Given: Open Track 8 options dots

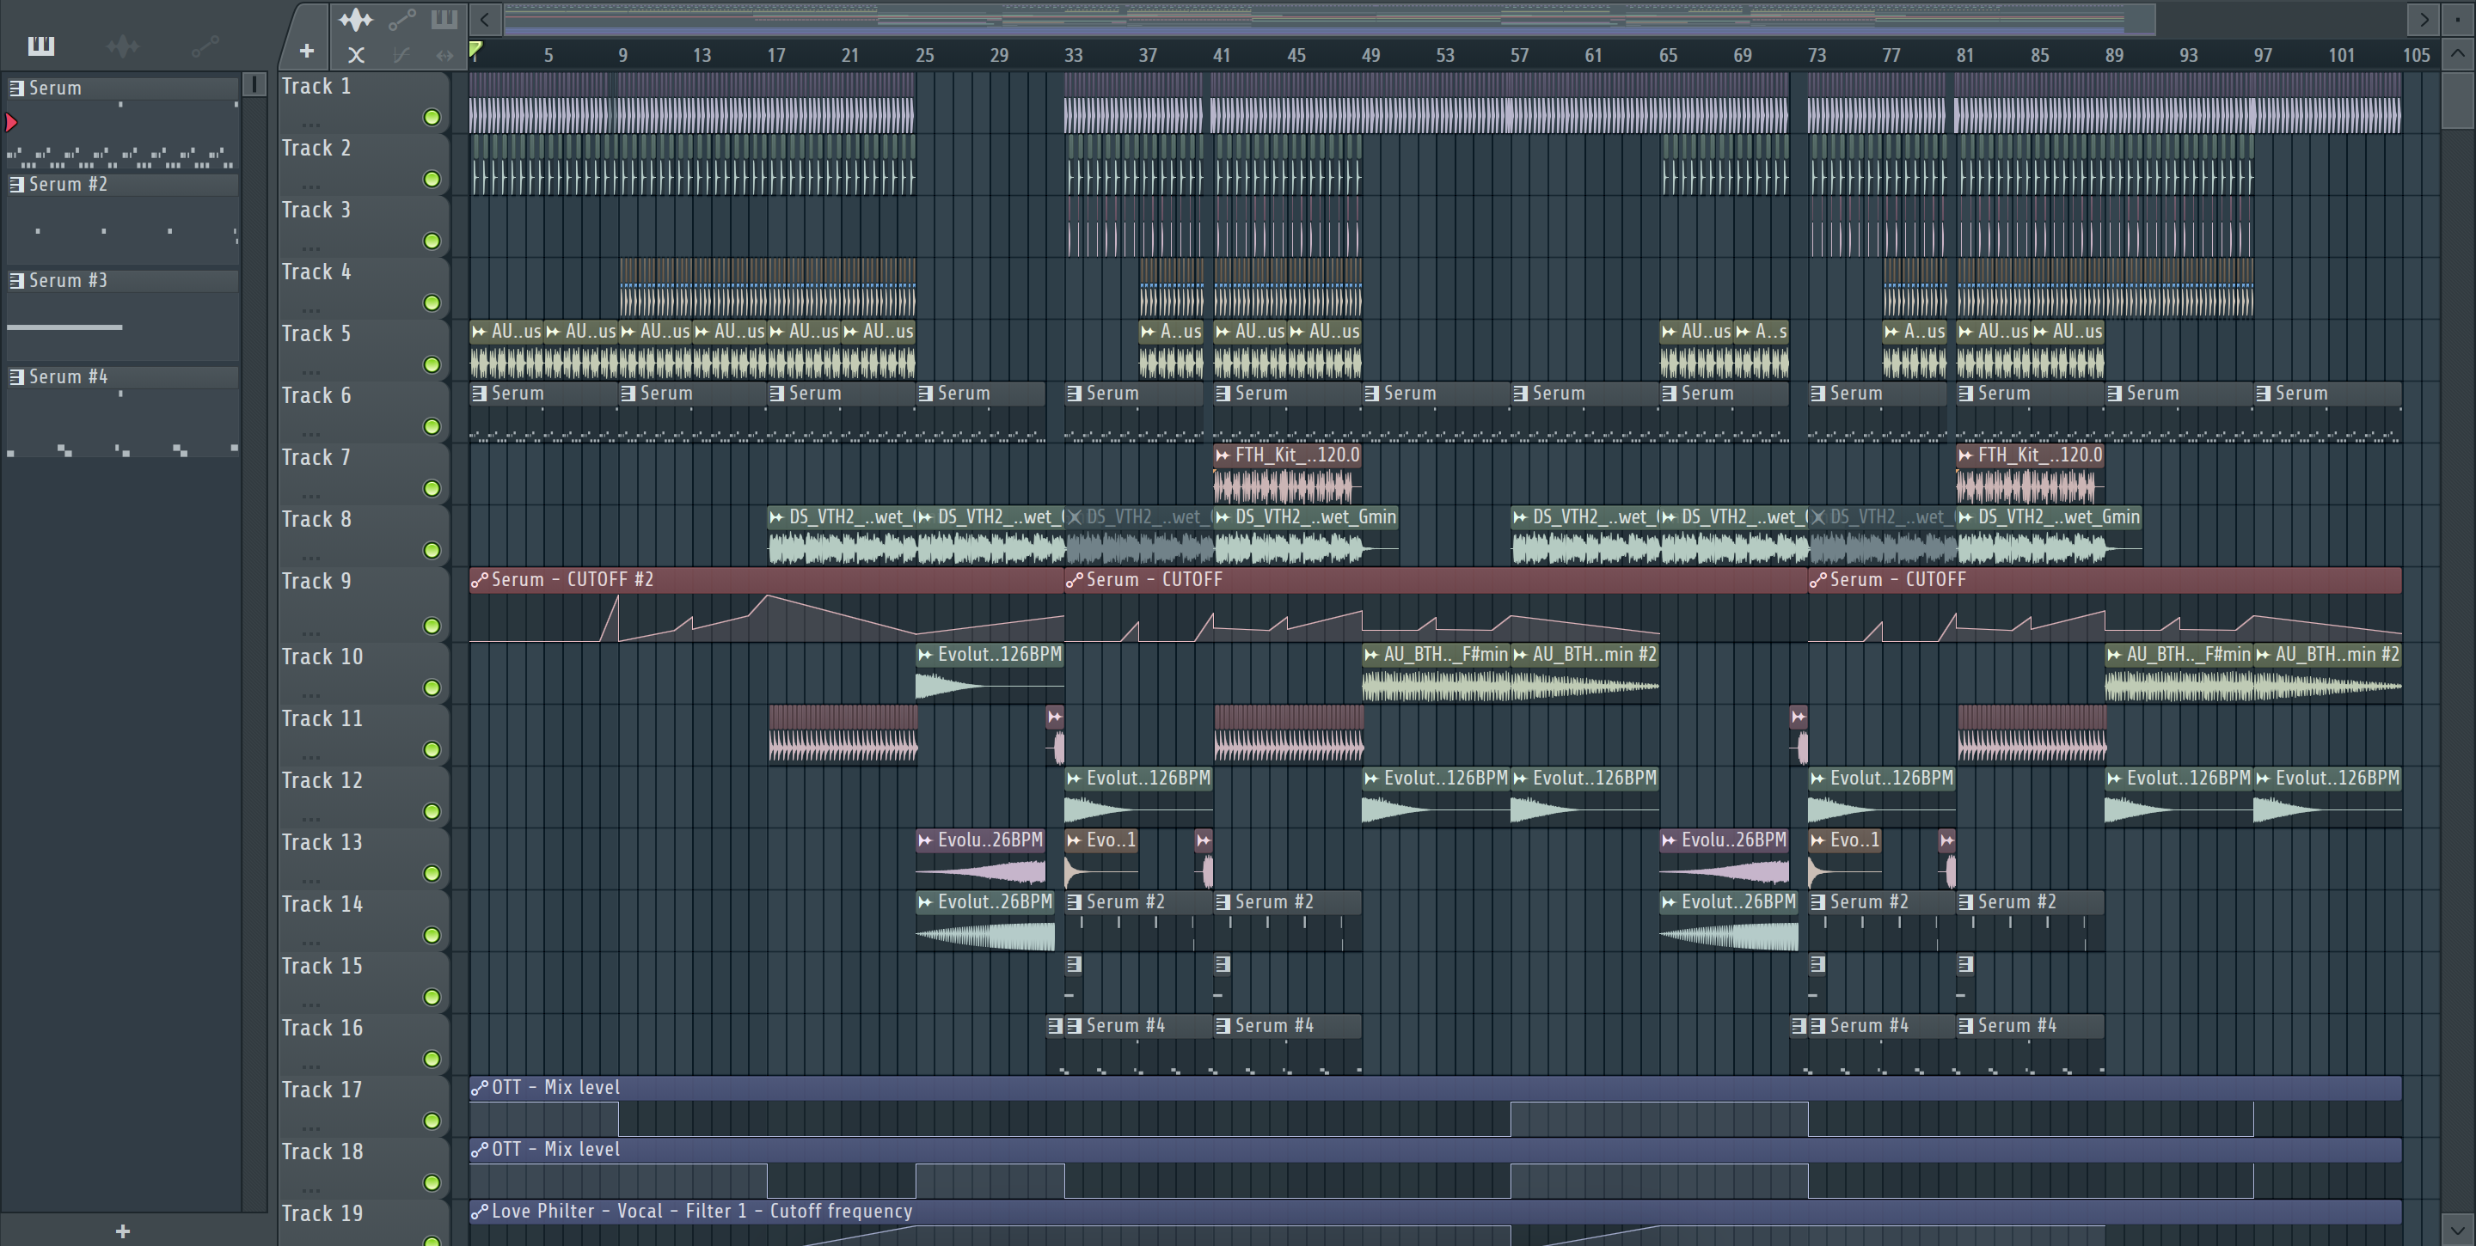Looking at the screenshot, I should coord(310,559).
